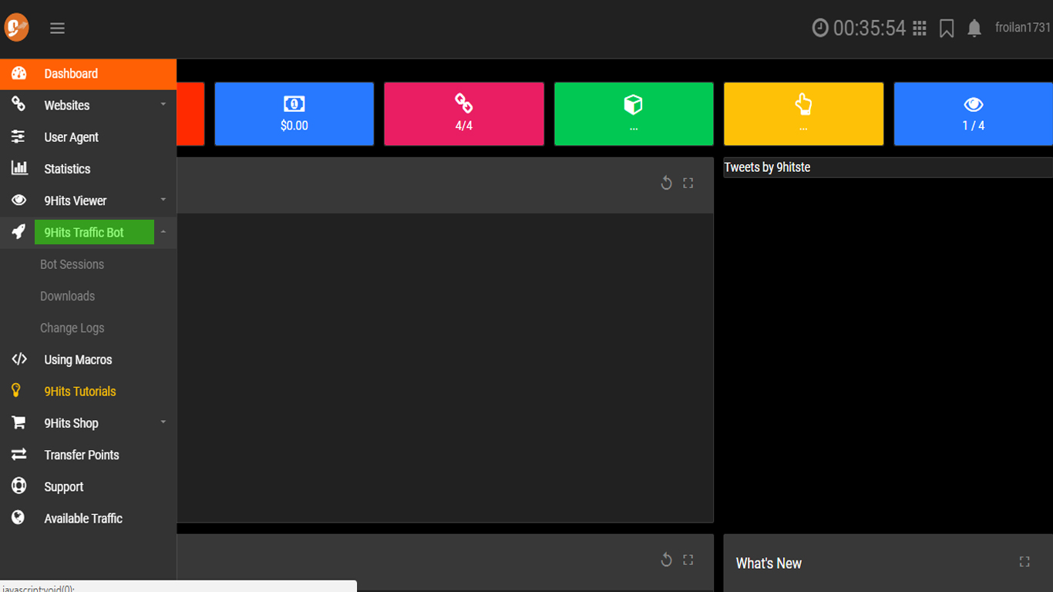Open Downloads submenu item

pyautogui.click(x=67, y=296)
